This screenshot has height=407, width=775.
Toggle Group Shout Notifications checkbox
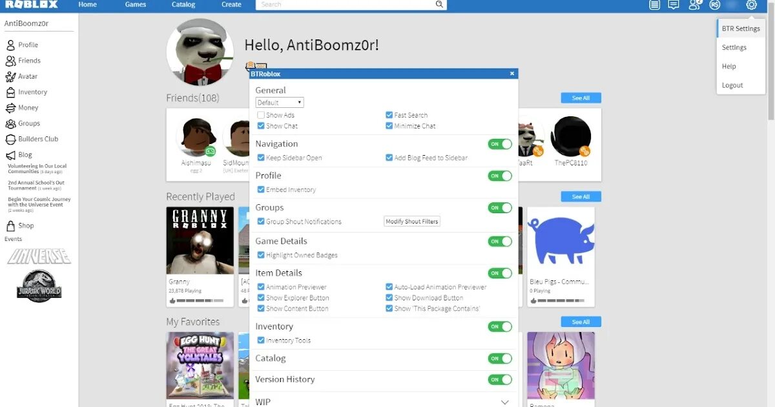point(261,222)
